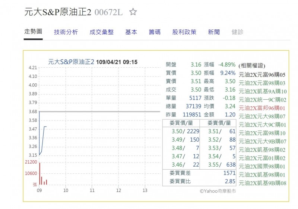Click the grayed 健診 tab
The height and width of the screenshot is (209, 298).
(237, 32)
